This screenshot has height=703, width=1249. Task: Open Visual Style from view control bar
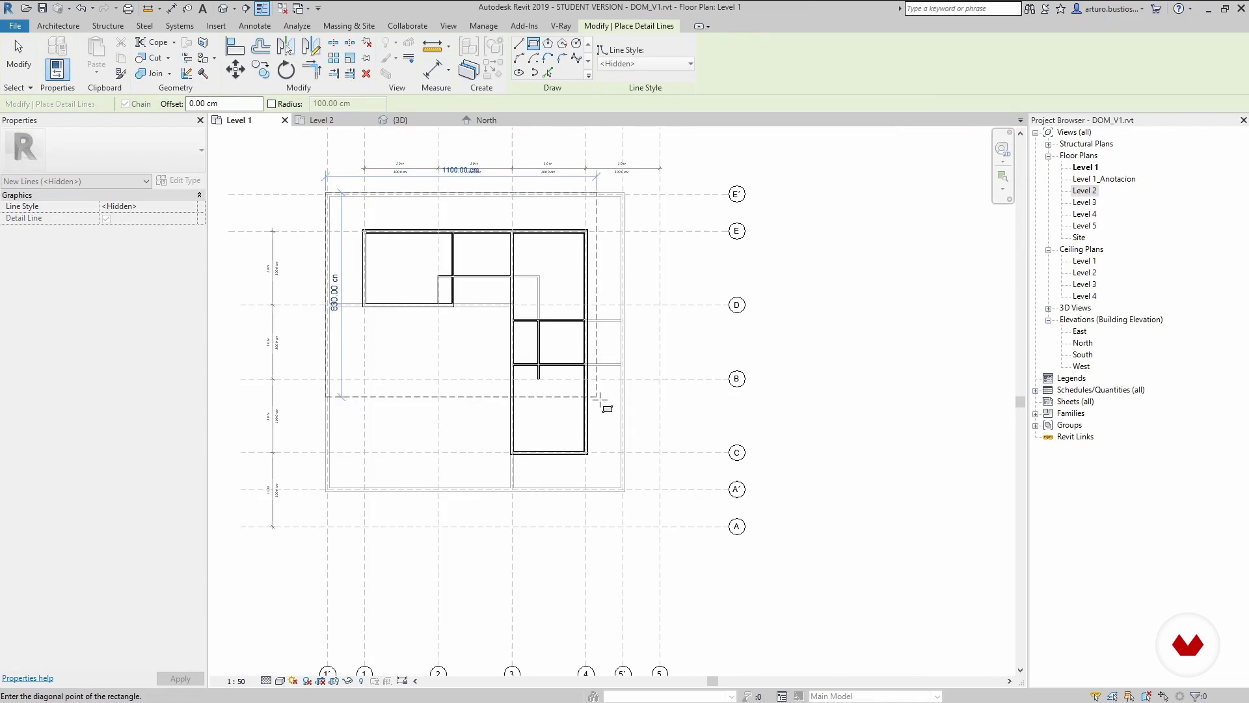tap(280, 681)
